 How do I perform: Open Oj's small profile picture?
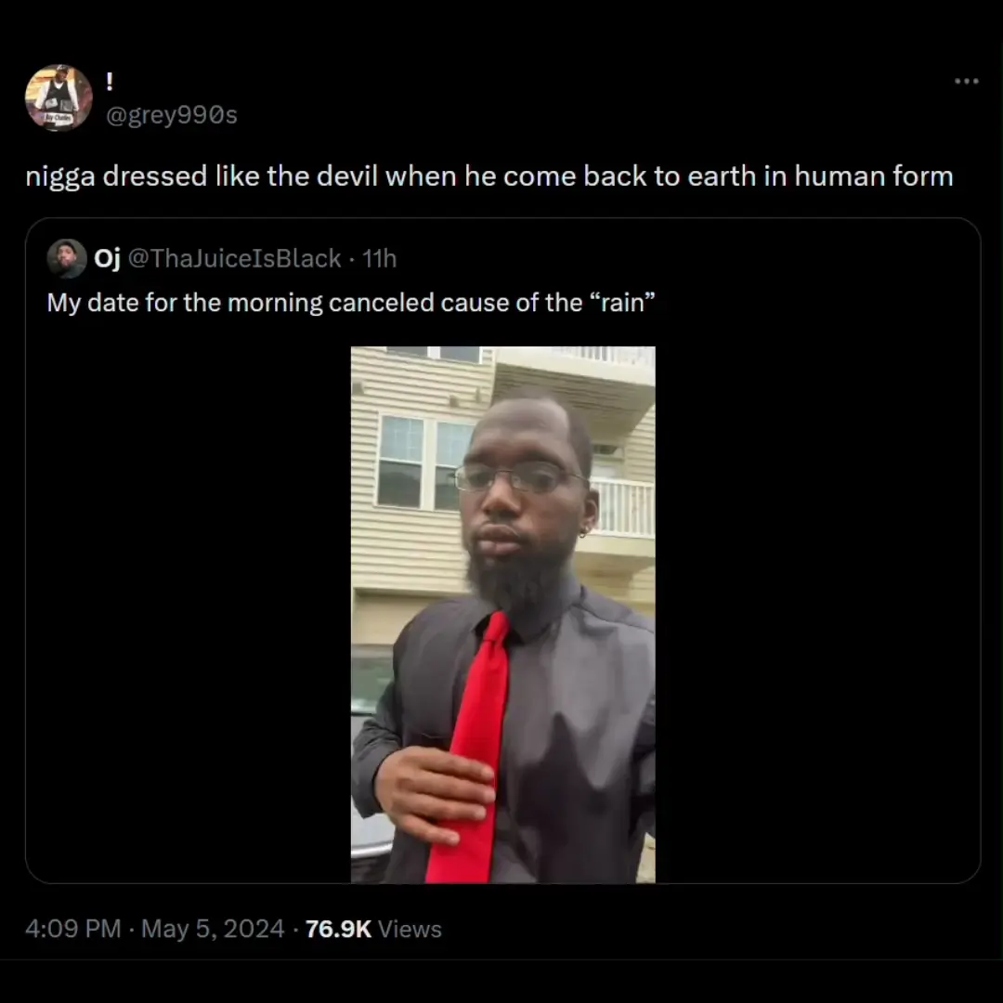point(66,258)
